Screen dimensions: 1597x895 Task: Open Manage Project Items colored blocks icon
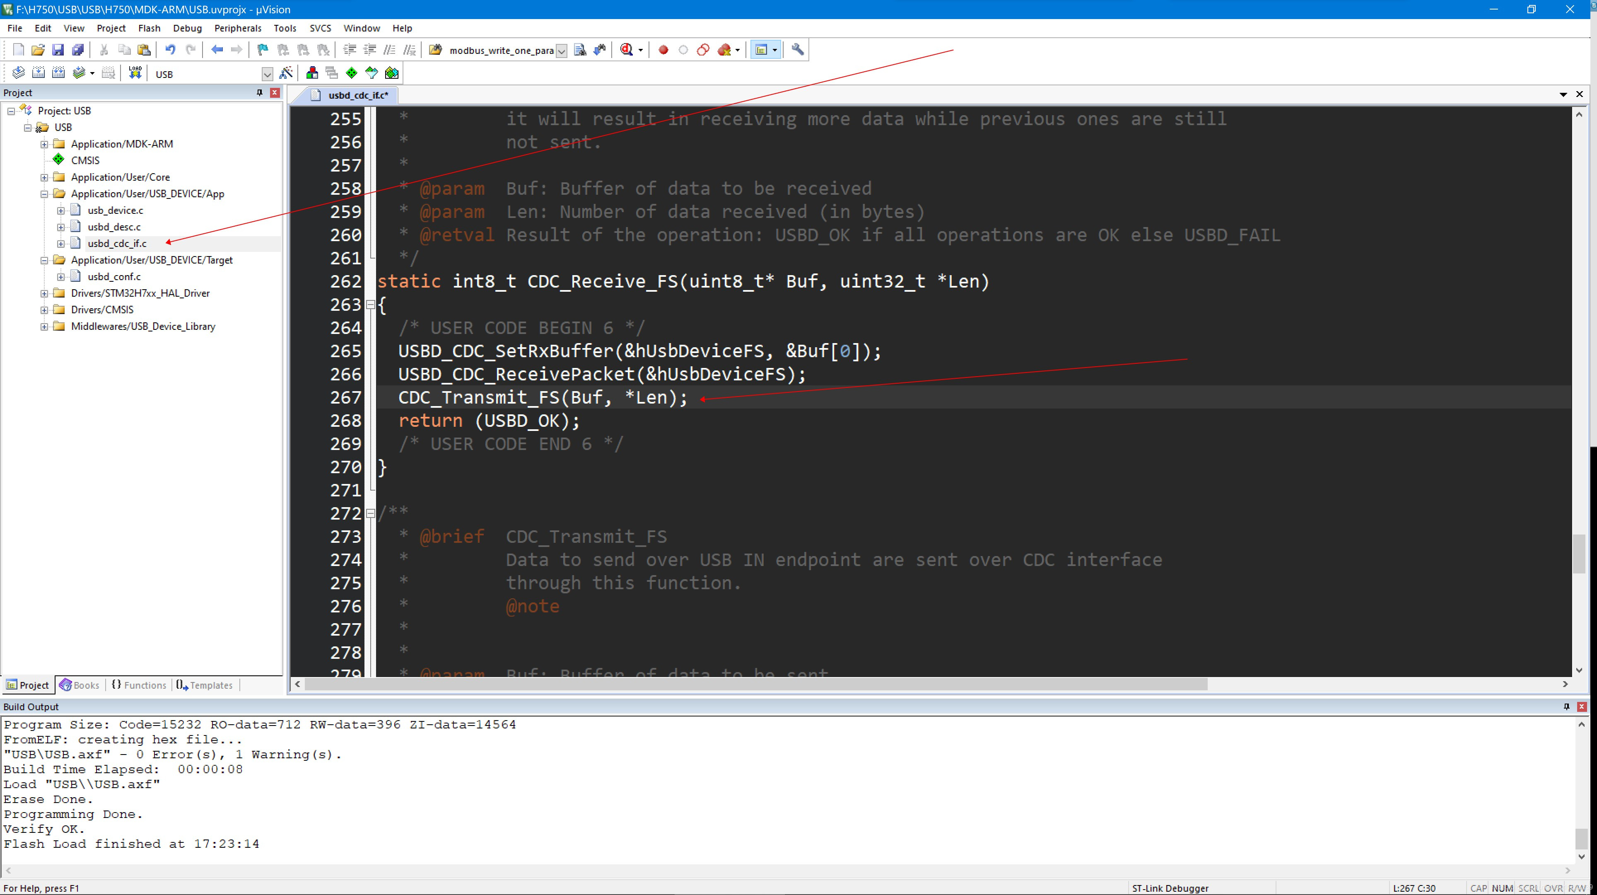point(312,73)
